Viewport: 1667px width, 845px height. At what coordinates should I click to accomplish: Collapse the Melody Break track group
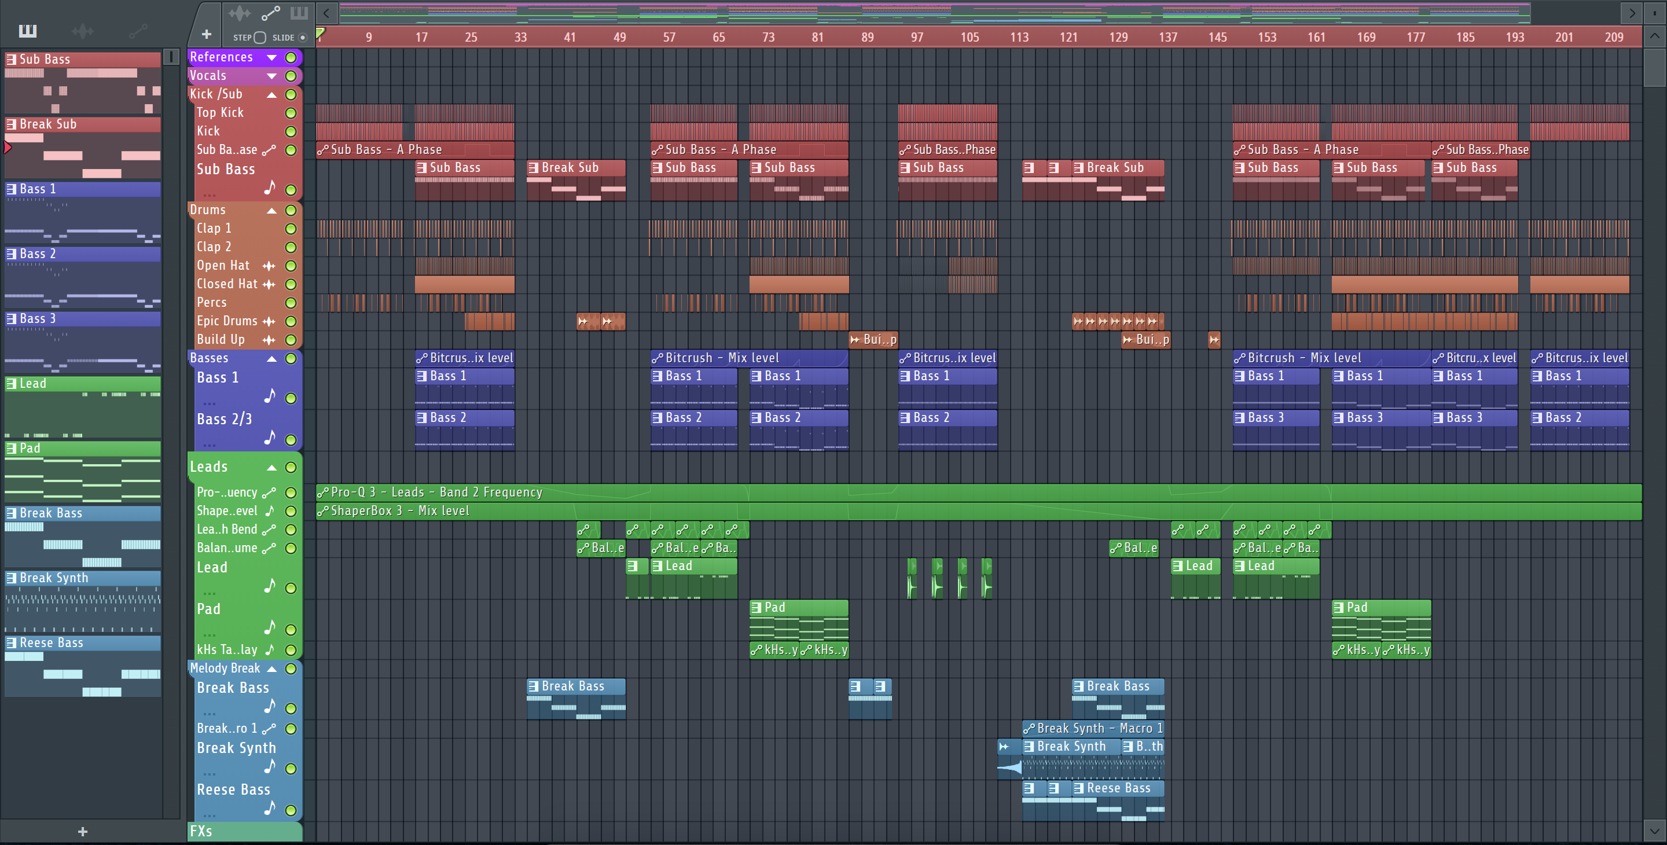[x=272, y=668]
